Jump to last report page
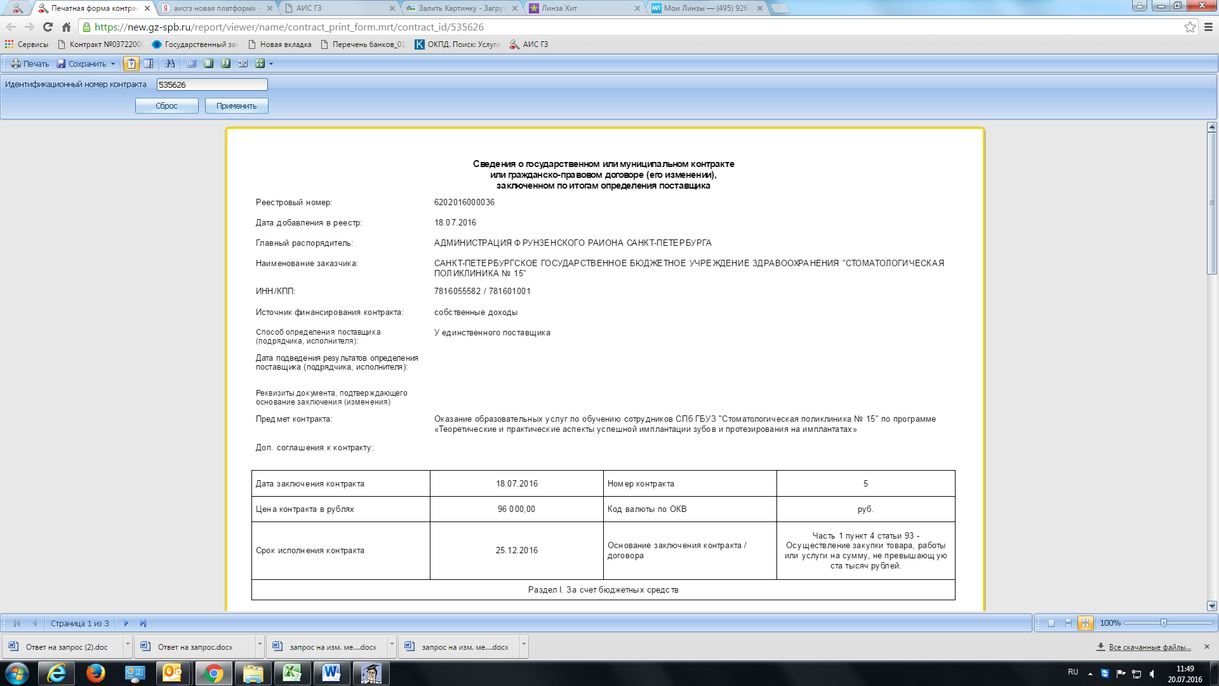 coord(143,623)
